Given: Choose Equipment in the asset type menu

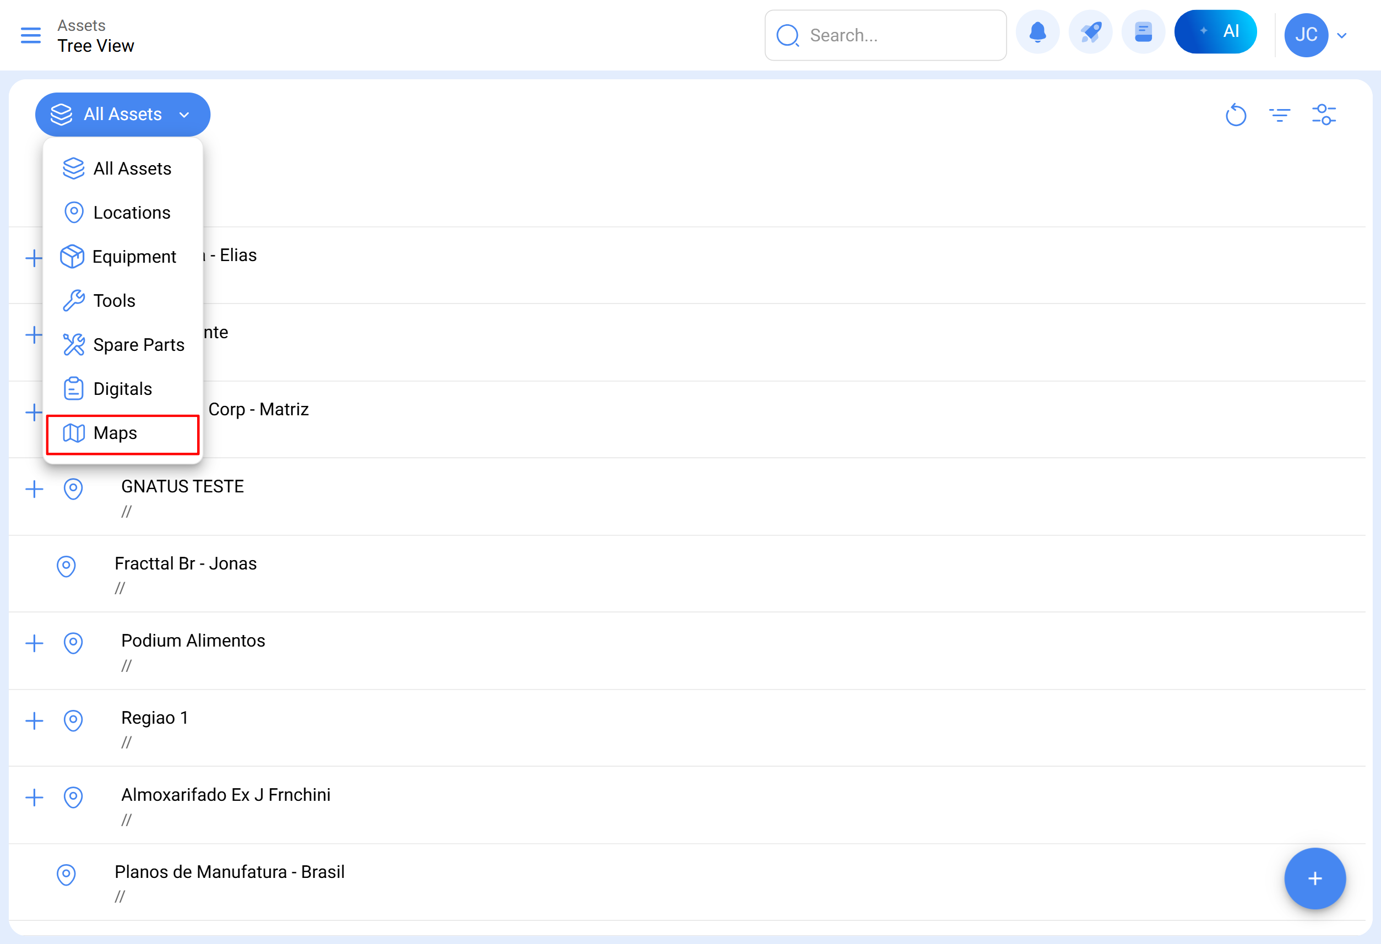Looking at the screenshot, I should point(134,257).
